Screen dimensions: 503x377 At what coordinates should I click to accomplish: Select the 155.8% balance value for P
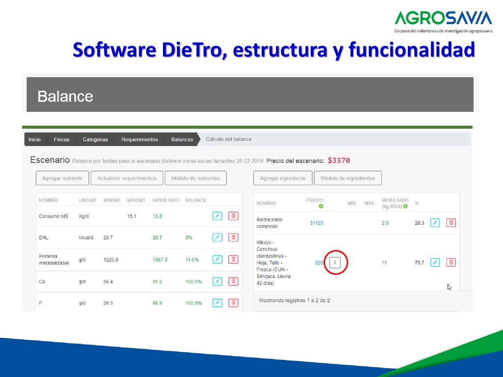pyautogui.click(x=194, y=303)
